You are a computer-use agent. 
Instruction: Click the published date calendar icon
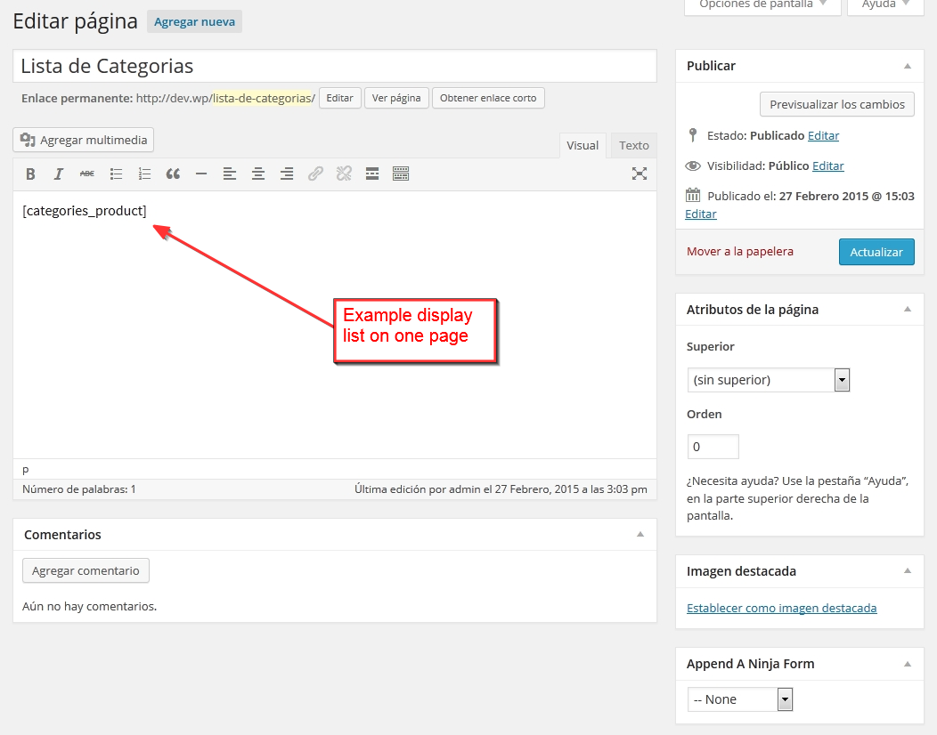click(693, 195)
